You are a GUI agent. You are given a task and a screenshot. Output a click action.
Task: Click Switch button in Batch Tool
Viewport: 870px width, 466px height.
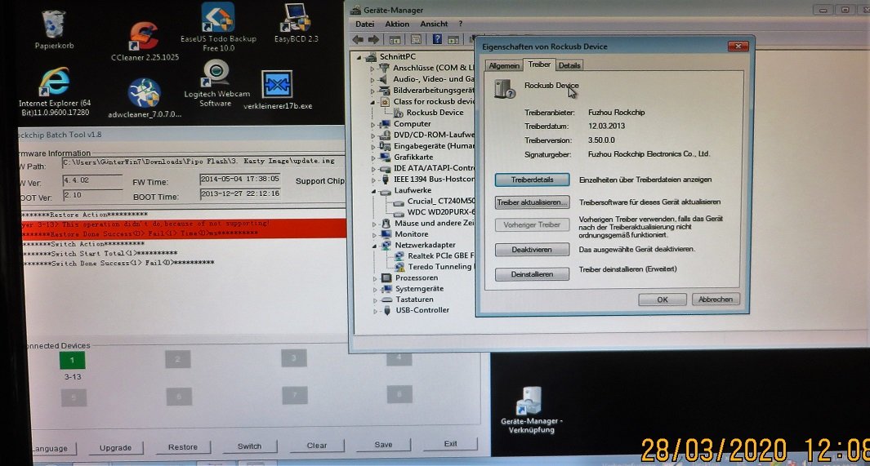point(250,446)
